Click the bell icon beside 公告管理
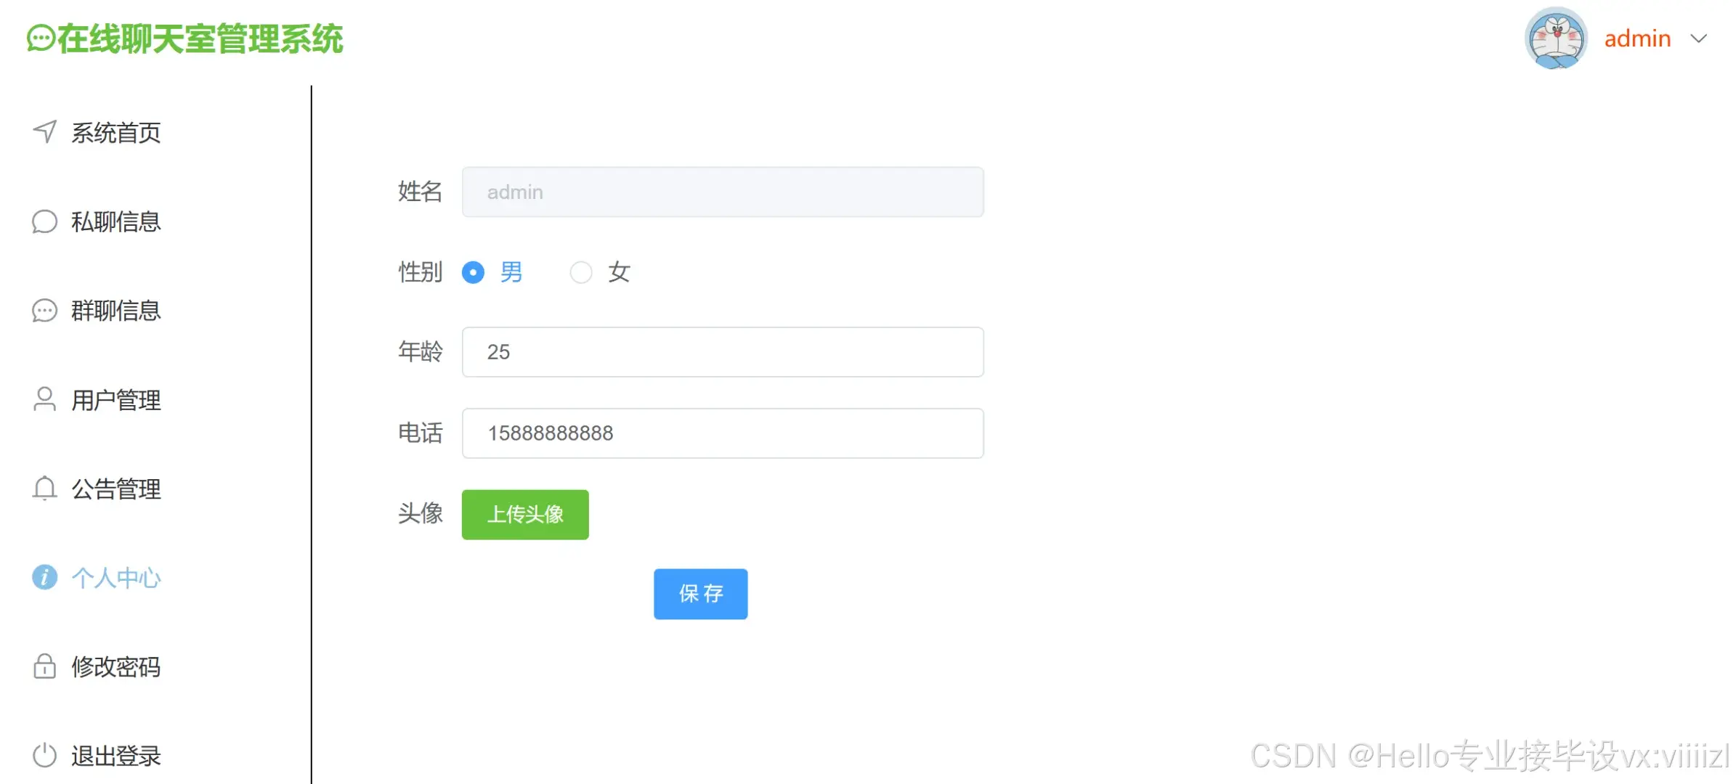 click(x=44, y=489)
